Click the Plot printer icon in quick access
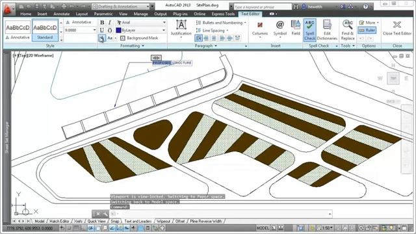 (64, 6)
